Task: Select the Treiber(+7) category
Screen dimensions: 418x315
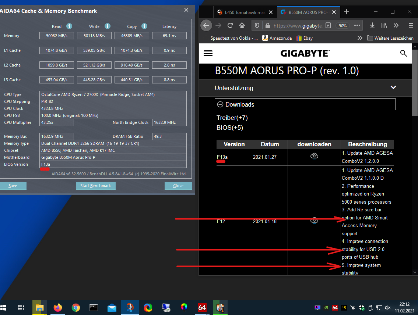Action: point(232,118)
